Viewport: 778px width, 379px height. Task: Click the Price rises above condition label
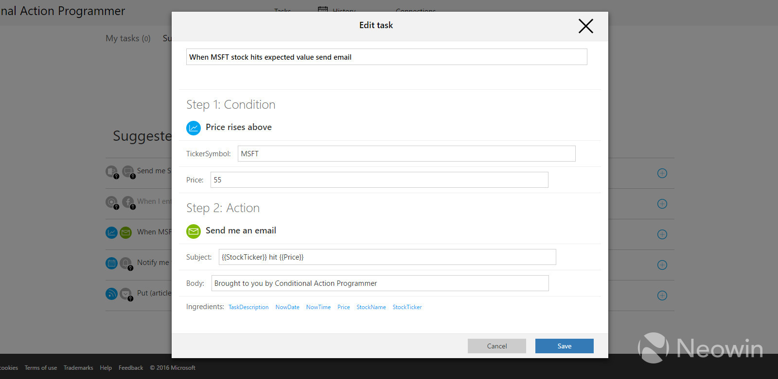coord(239,127)
